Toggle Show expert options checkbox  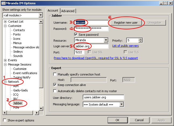pos(5,120)
